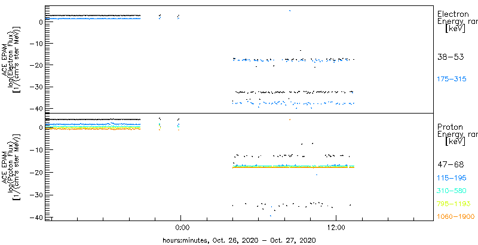Click the 175-315 electron energy legend label
The image size is (478, 245).
pos(452,79)
